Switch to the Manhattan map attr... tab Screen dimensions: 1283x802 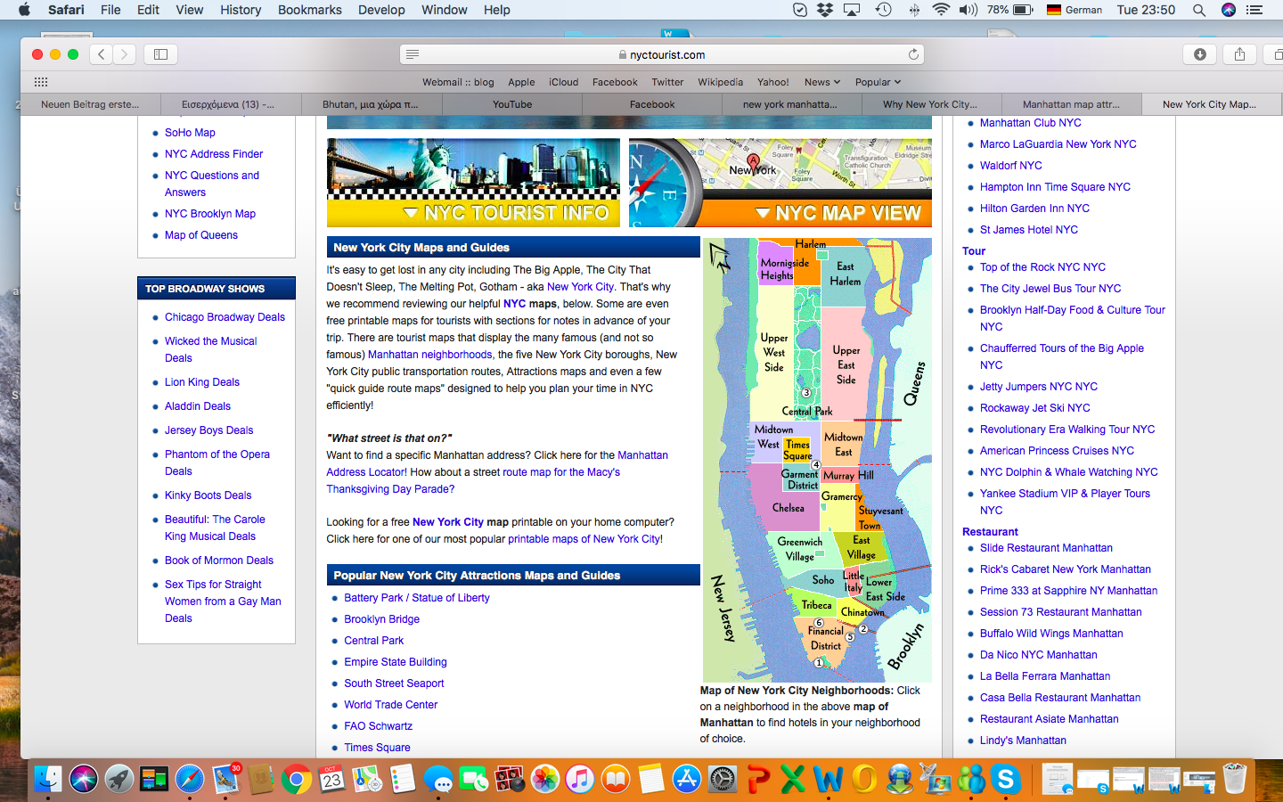[x=1070, y=104]
